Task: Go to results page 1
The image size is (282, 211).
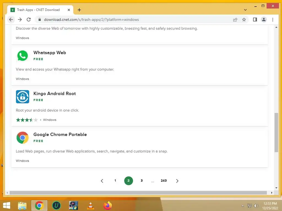Action: 115,181
